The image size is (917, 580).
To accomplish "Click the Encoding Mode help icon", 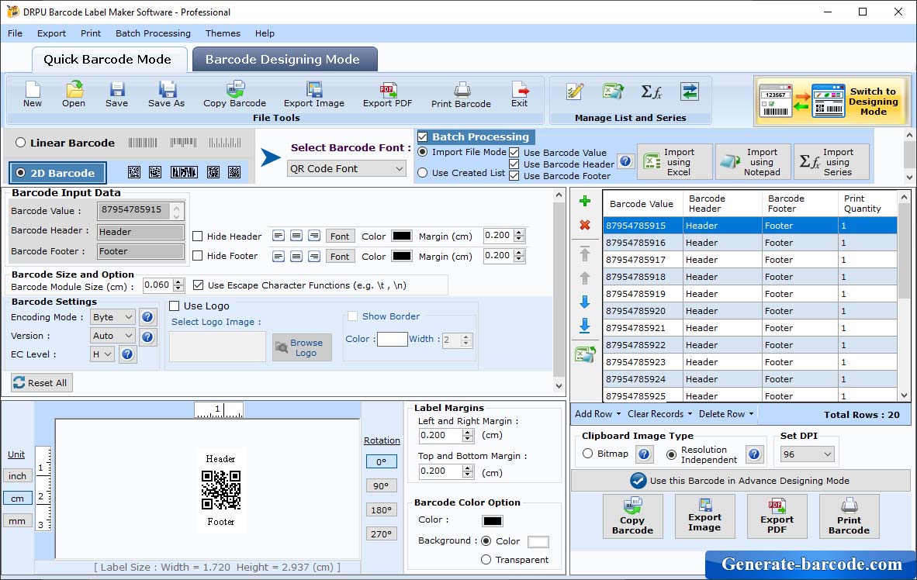I will (147, 317).
